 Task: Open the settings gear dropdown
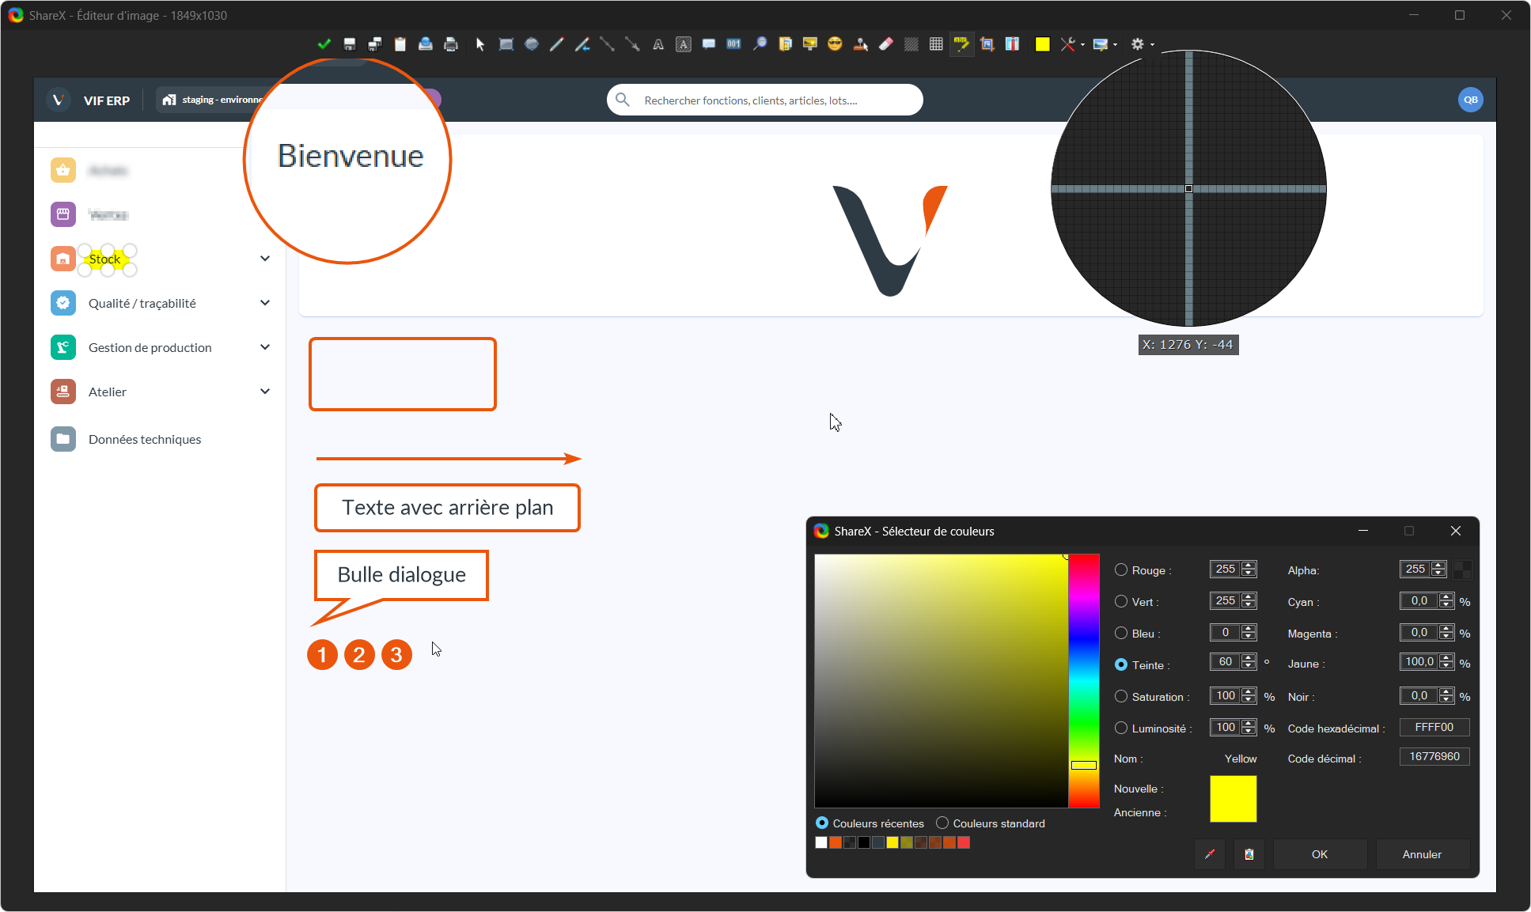click(1142, 44)
